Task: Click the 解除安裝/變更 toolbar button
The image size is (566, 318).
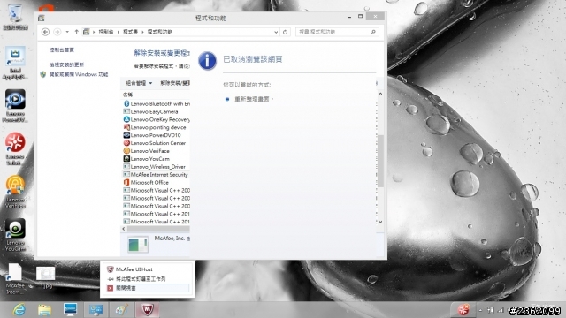Action: 175,83
